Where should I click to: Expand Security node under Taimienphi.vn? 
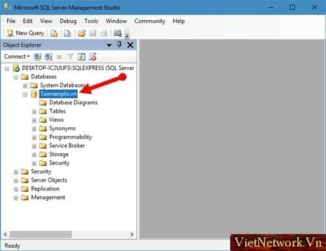pyautogui.click(x=34, y=163)
